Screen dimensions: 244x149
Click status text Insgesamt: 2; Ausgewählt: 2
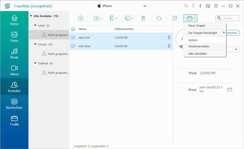click(x=91, y=146)
